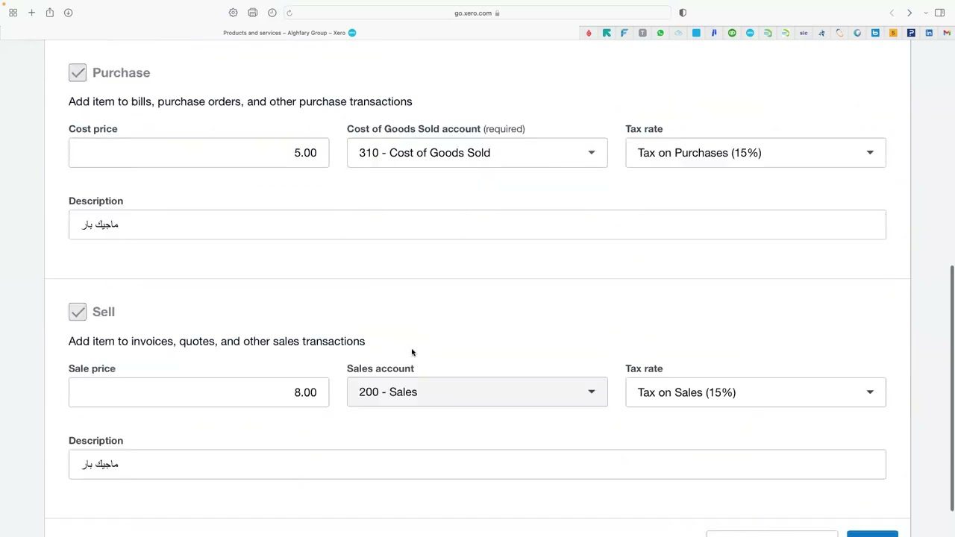Open the orange S bookmark icon
Image resolution: width=955 pixels, height=537 pixels.
coord(893,33)
